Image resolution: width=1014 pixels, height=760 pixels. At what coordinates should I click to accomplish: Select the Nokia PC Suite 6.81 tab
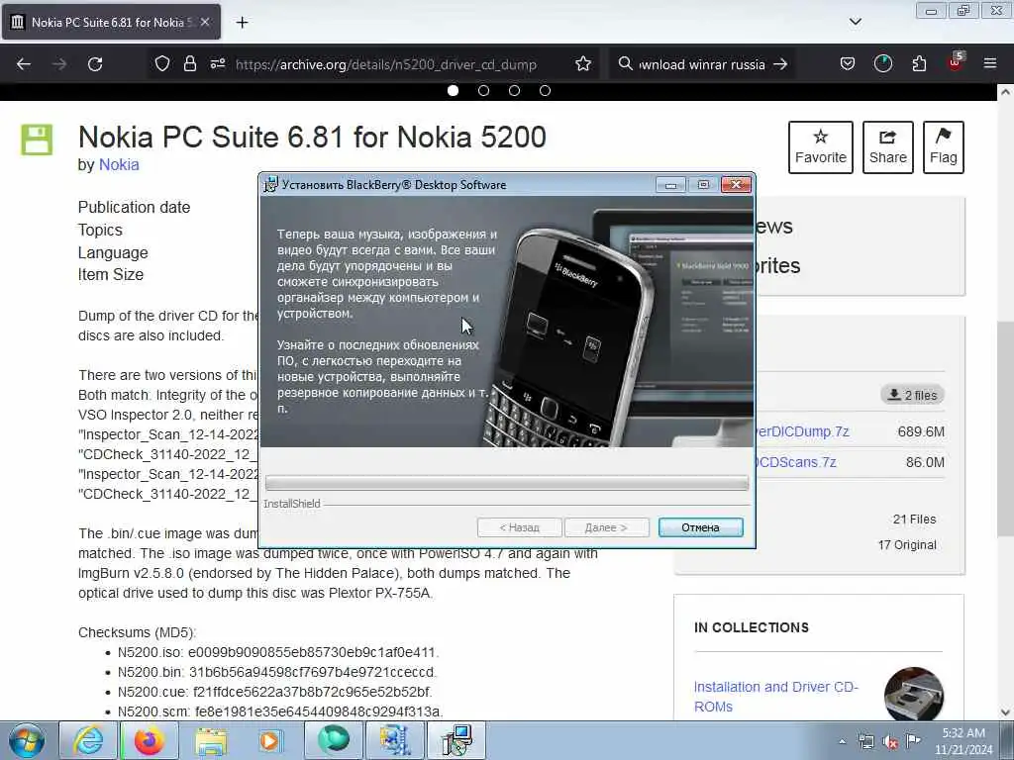click(111, 22)
